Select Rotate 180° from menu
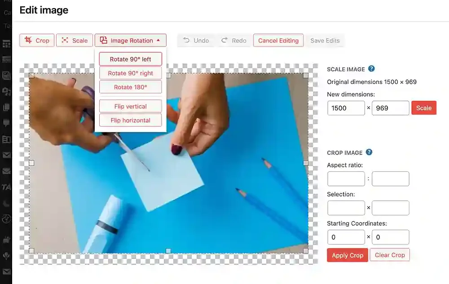 [131, 87]
